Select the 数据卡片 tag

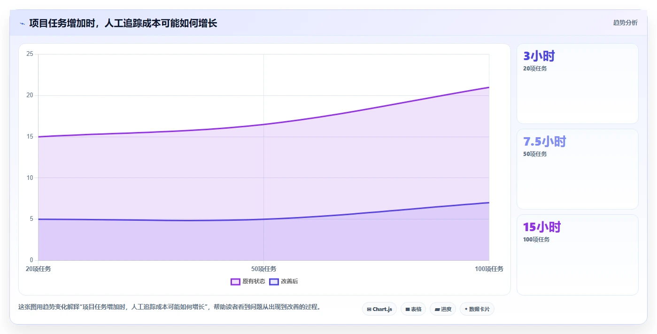point(477,309)
